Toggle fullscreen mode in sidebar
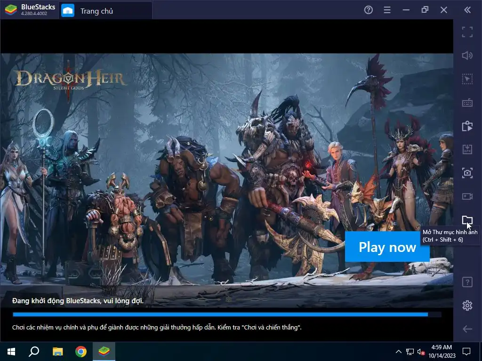Screen dimensions: 482x361 tap(467, 32)
